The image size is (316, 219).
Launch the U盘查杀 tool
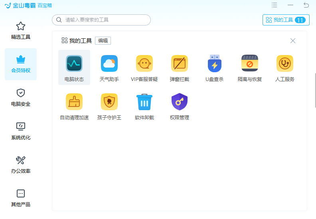point(214,67)
